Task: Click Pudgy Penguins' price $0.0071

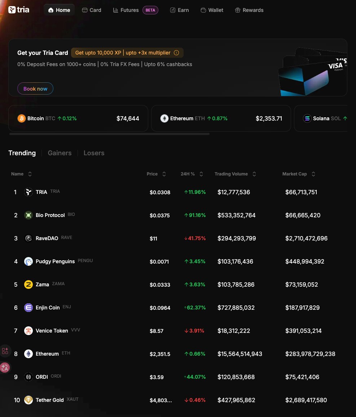Action: click(159, 262)
